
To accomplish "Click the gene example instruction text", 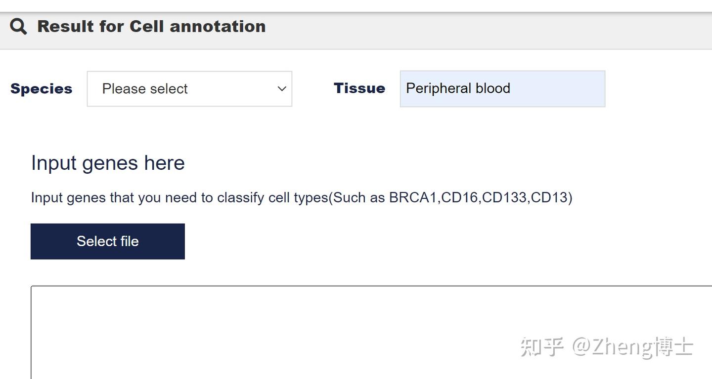I will (x=302, y=197).
